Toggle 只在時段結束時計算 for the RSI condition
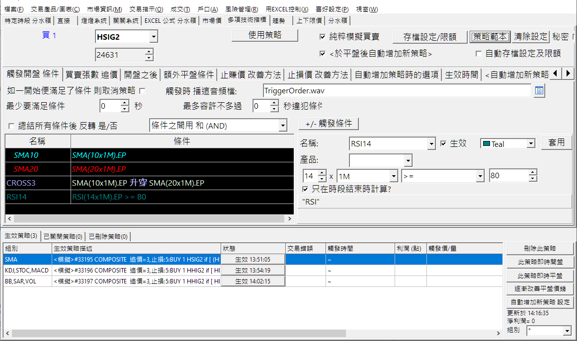This screenshot has width=577, height=341. point(306,189)
